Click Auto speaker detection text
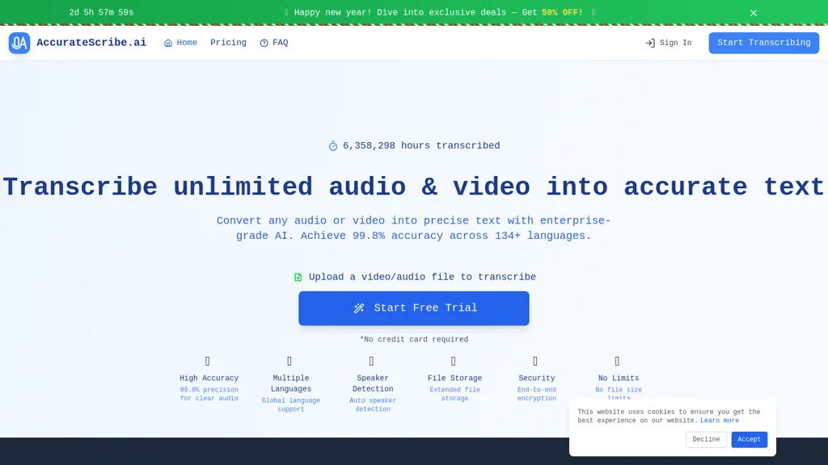This screenshot has height=465, width=828. click(373, 405)
